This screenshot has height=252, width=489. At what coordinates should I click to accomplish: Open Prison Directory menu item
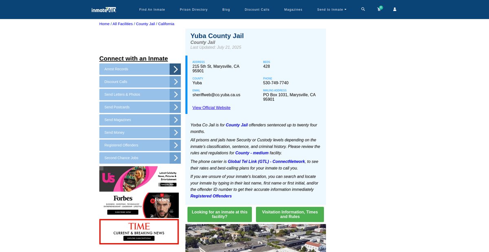tap(194, 9)
